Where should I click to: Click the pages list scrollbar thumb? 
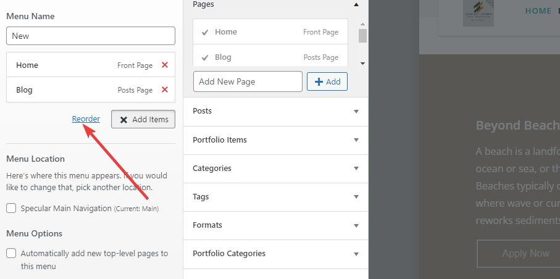pyautogui.click(x=362, y=36)
